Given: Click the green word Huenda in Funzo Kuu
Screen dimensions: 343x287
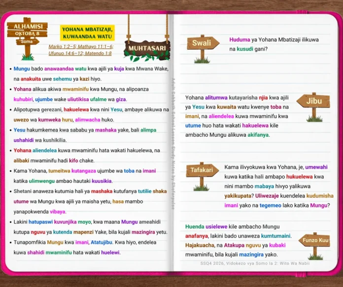Looking at the screenshot, I should [195, 226].
